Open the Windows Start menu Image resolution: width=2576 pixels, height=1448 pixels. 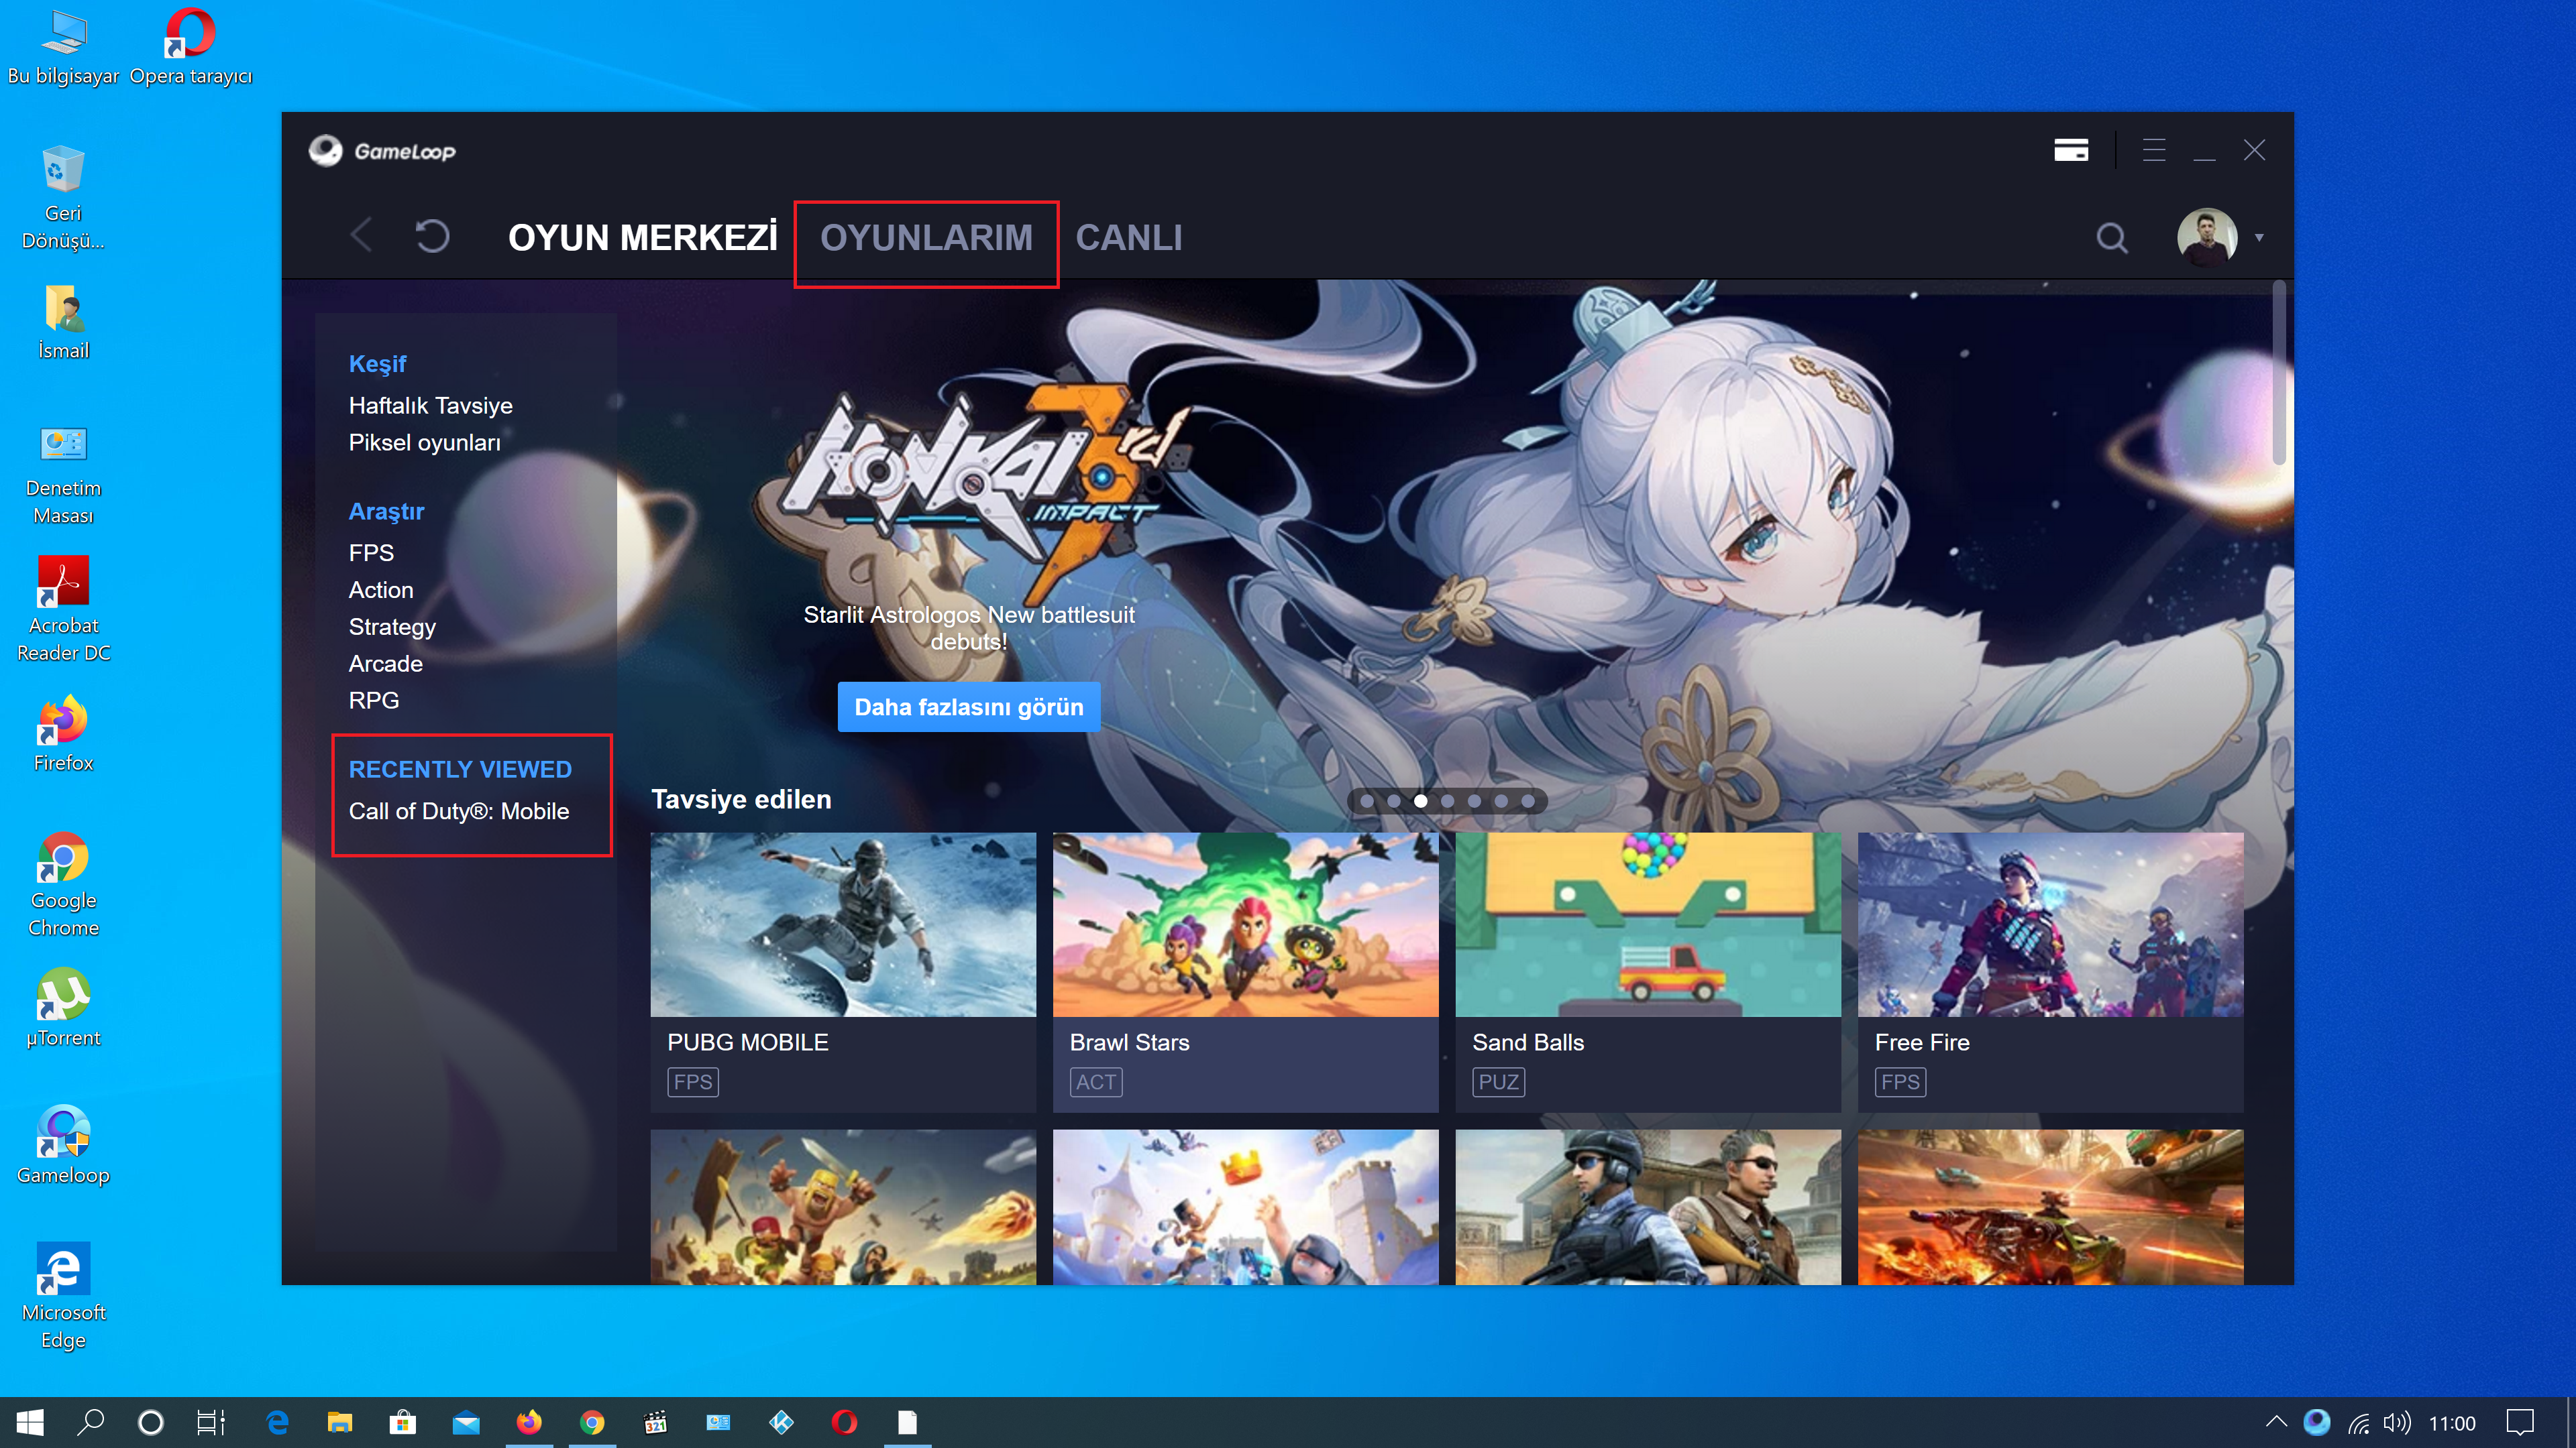click(30, 1422)
